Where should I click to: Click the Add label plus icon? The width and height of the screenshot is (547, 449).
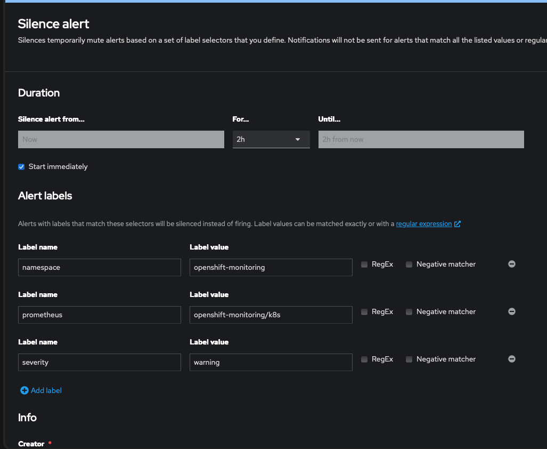[24, 390]
